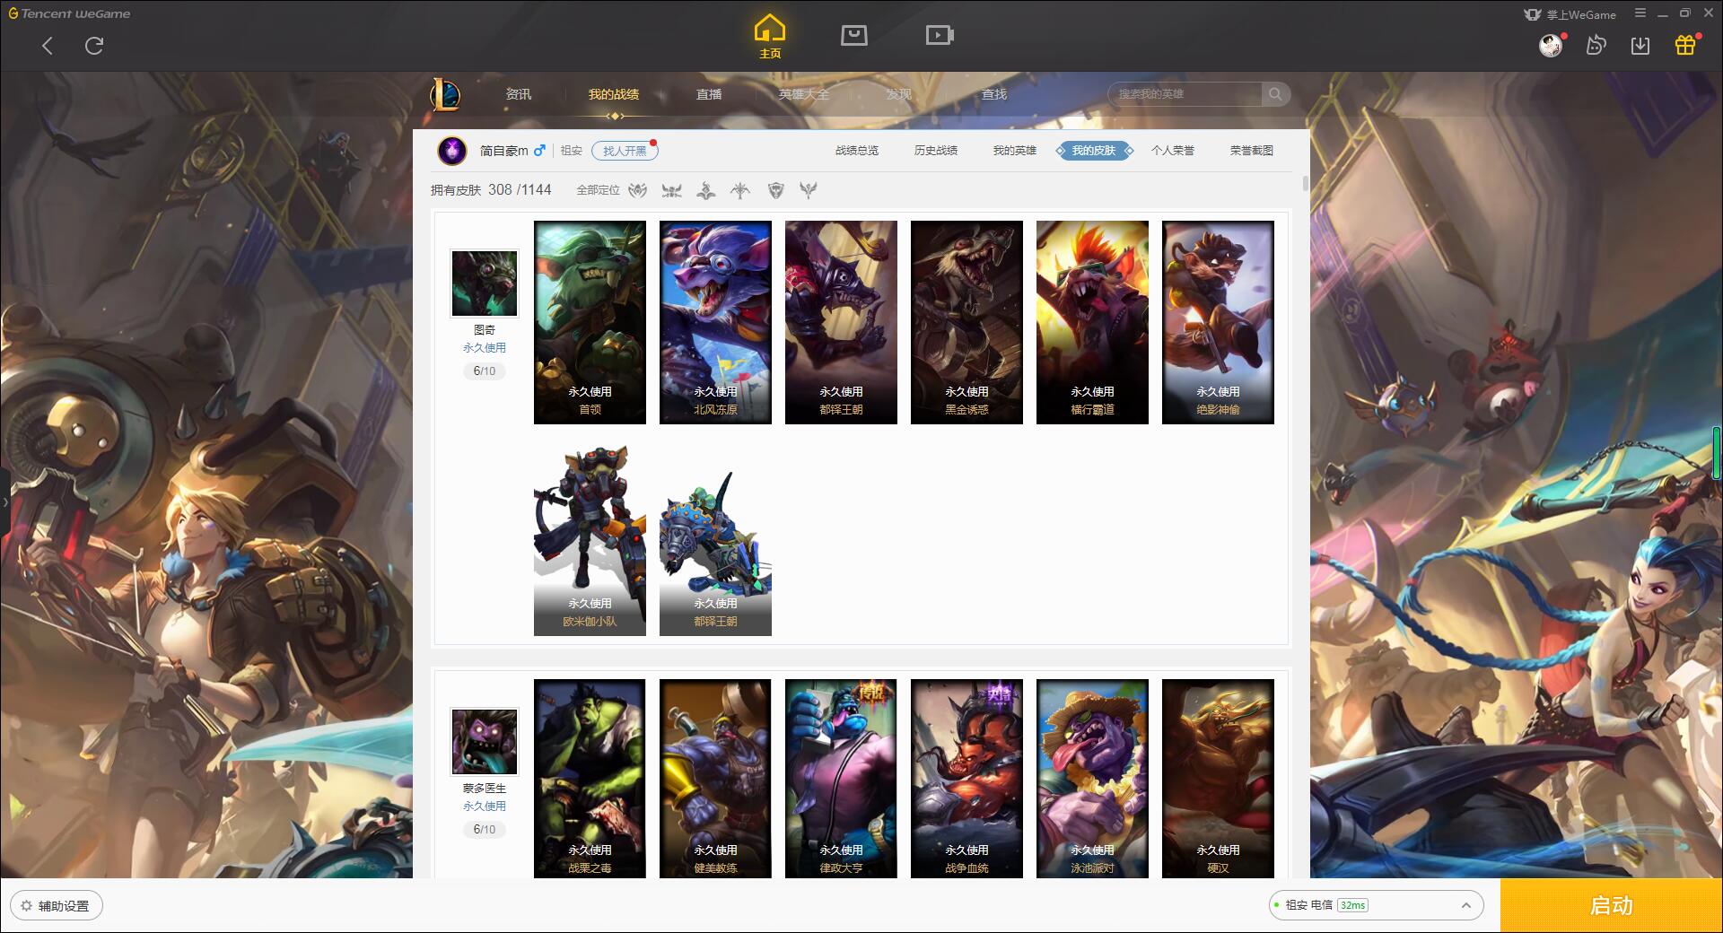
Task: Open the 横行霸道 skin card
Action: tap(1092, 322)
